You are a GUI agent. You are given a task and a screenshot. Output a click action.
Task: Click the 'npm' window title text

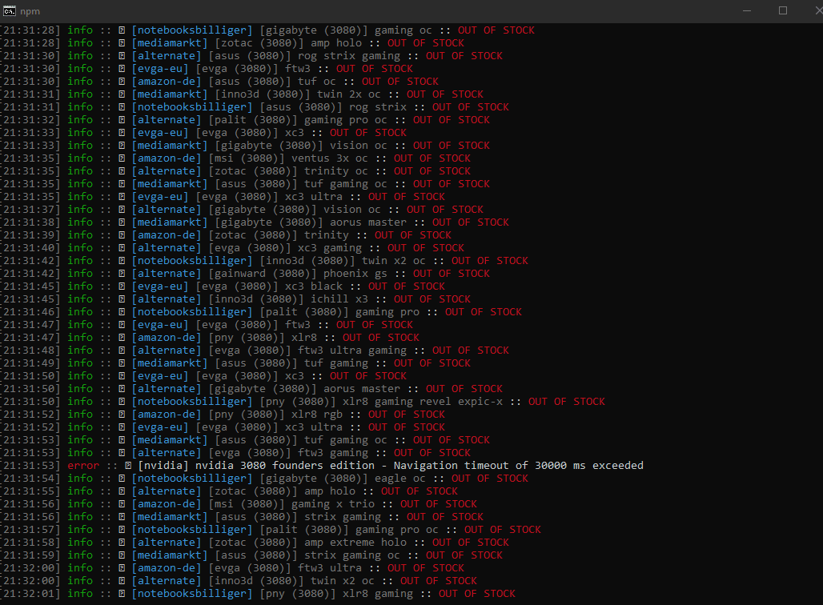click(30, 11)
